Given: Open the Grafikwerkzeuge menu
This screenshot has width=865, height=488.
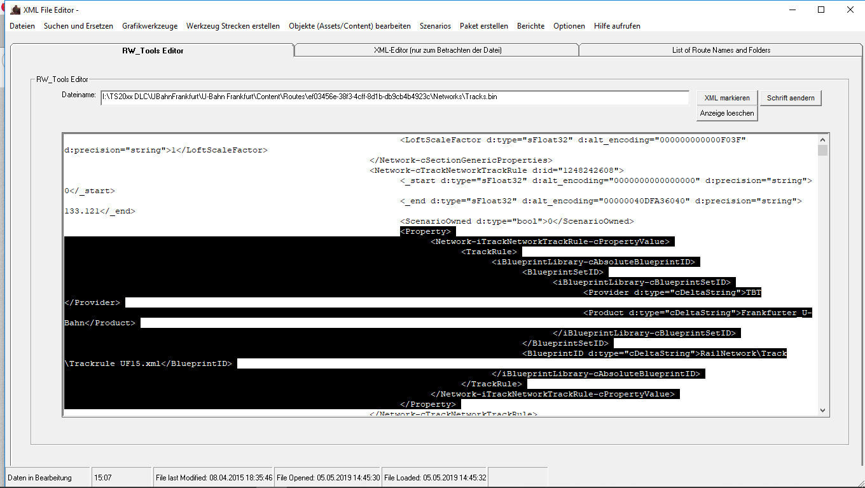Looking at the screenshot, I should [150, 26].
